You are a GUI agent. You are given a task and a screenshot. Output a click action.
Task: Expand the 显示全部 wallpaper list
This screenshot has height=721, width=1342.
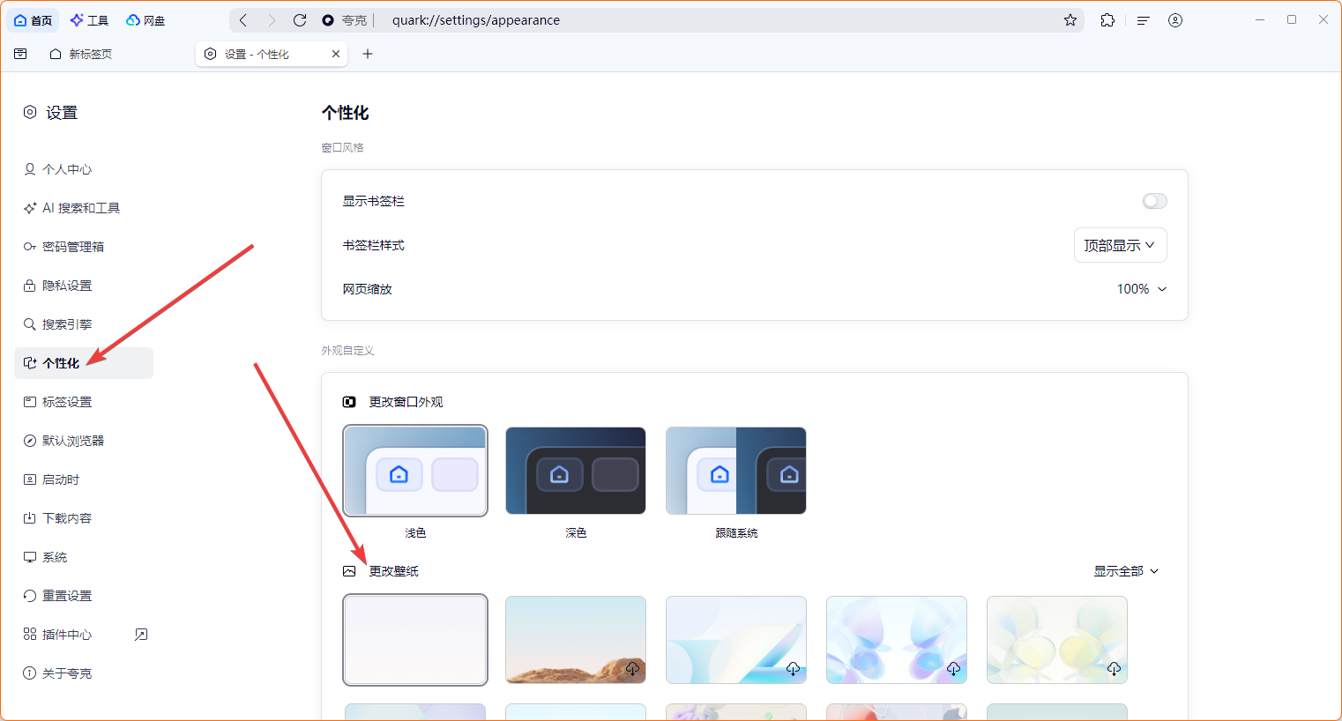tap(1126, 571)
